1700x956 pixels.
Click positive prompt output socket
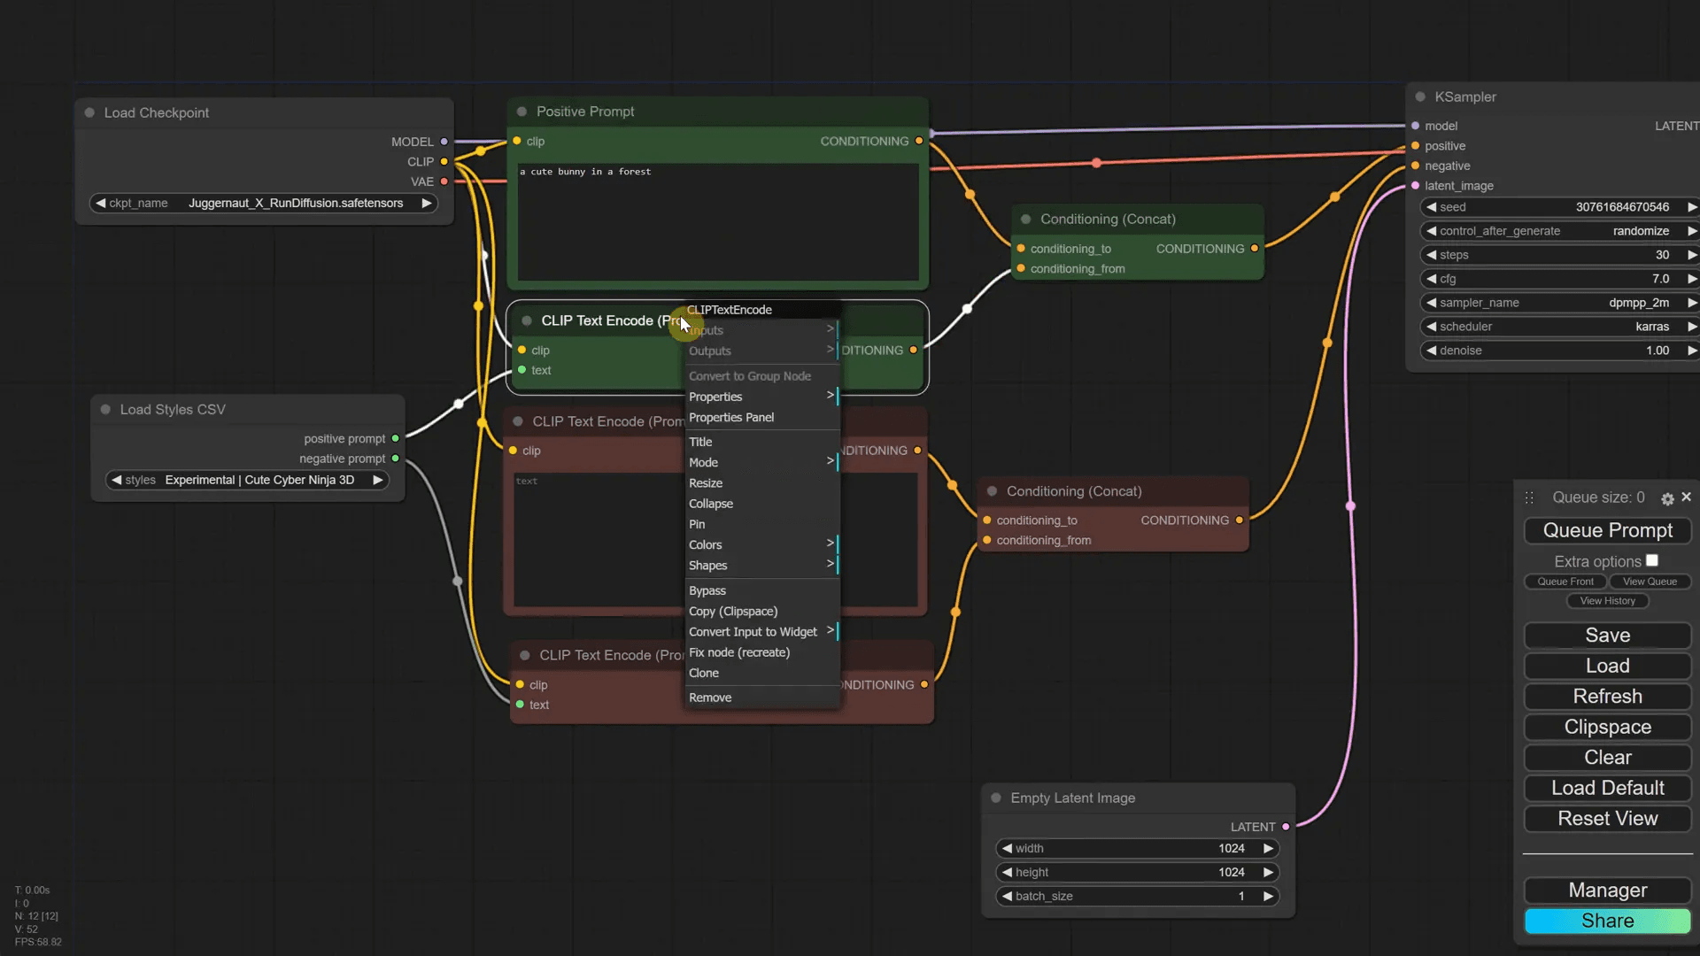coord(396,438)
